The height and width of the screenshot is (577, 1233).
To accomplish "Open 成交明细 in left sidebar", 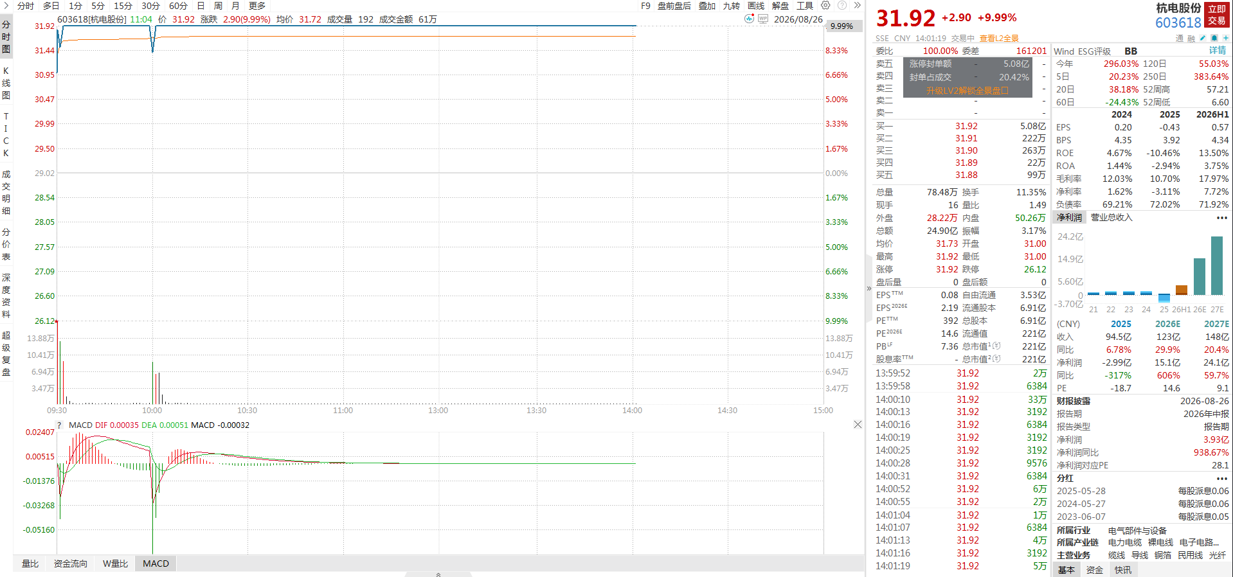I will pyautogui.click(x=6, y=192).
